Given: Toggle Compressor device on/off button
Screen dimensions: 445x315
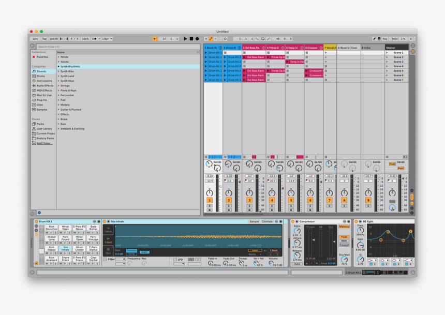Looking at the screenshot, I should coord(293,221).
